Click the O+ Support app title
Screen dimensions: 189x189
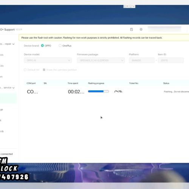(x=7, y=29)
